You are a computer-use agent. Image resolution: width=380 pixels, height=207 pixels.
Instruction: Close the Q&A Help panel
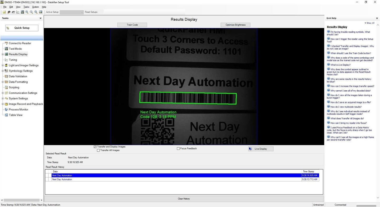(x=377, y=18)
